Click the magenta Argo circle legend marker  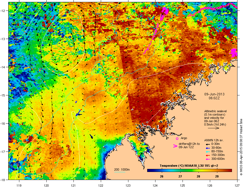(177, 139)
